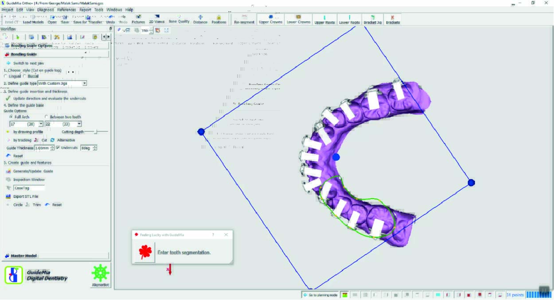Click the Bone Quality toolbar icon

[x=179, y=19]
